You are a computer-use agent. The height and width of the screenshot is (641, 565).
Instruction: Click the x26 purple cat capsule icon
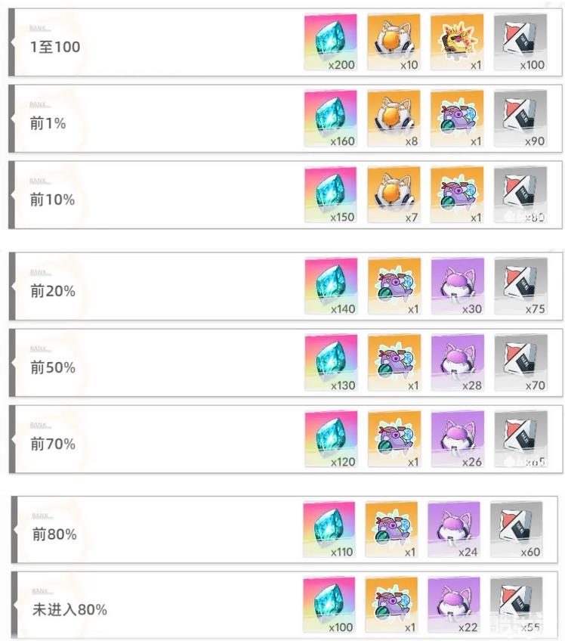(x=458, y=439)
